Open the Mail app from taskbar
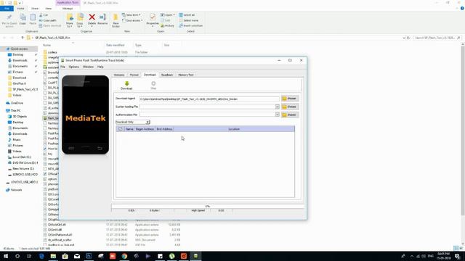 click(x=77, y=256)
